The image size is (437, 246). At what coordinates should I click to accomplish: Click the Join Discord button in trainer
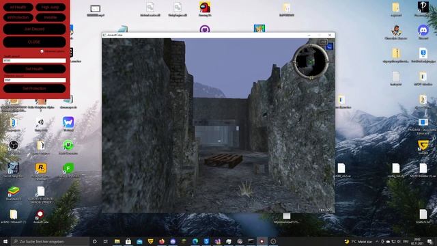[34, 29]
